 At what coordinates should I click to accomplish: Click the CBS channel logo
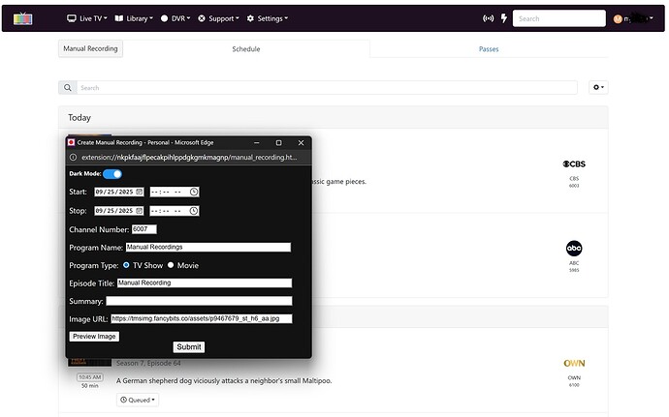[x=574, y=164]
